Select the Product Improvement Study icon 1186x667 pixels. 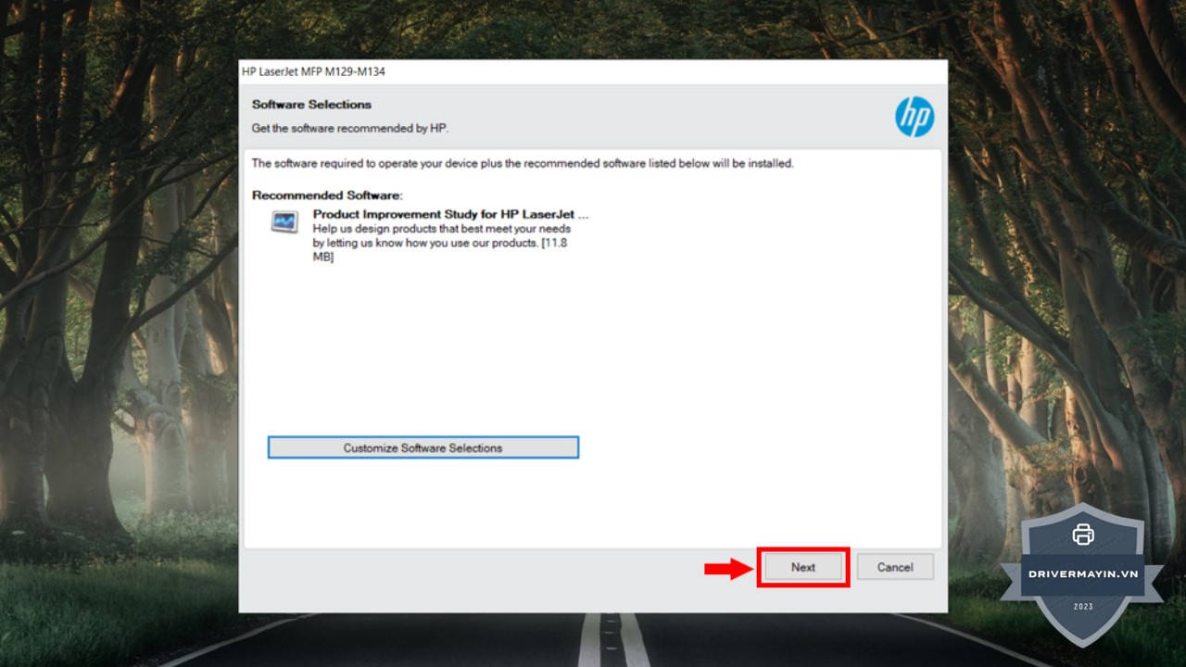[284, 222]
